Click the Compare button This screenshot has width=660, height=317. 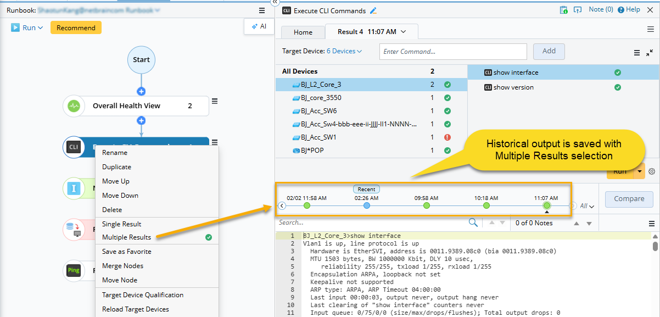point(629,199)
